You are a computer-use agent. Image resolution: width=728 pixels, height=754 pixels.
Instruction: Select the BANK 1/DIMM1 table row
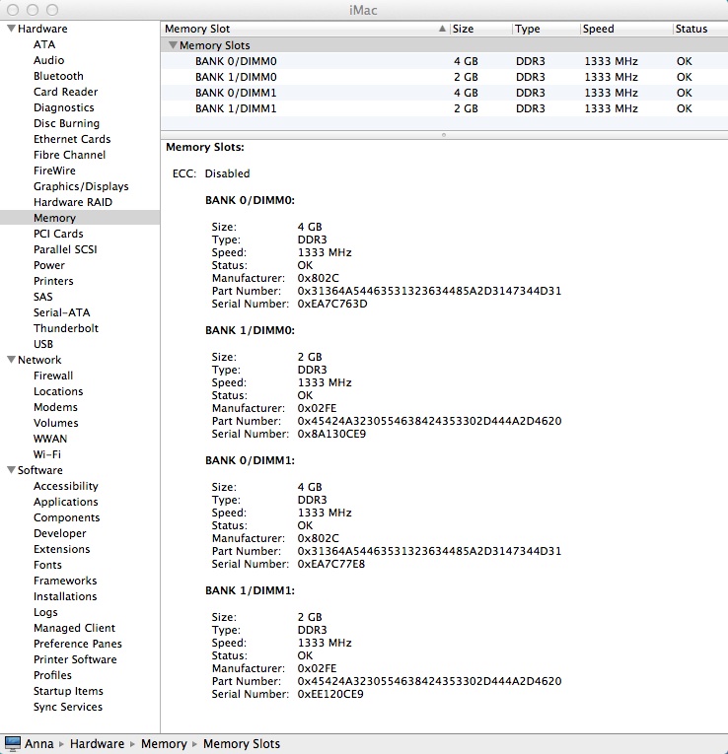(x=444, y=108)
